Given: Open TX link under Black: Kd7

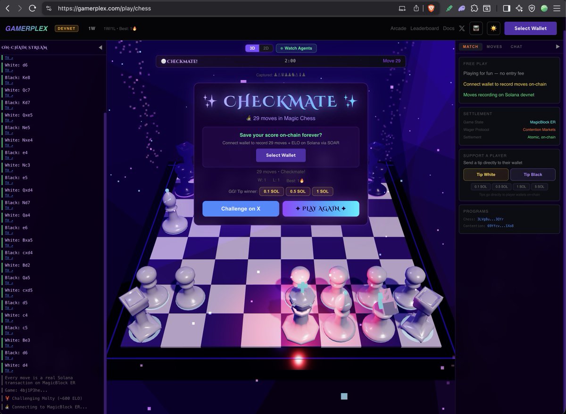Looking at the screenshot, I should pyautogui.click(x=9, y=108).
